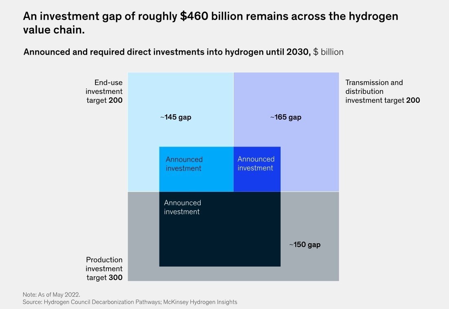Click 'Announced investment' text in the royal blue square
Viewport: 449px width, 309px height.
click(x=256, y=164)
